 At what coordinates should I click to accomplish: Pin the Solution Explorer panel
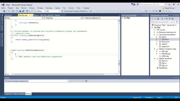click(x=176, y=15)
